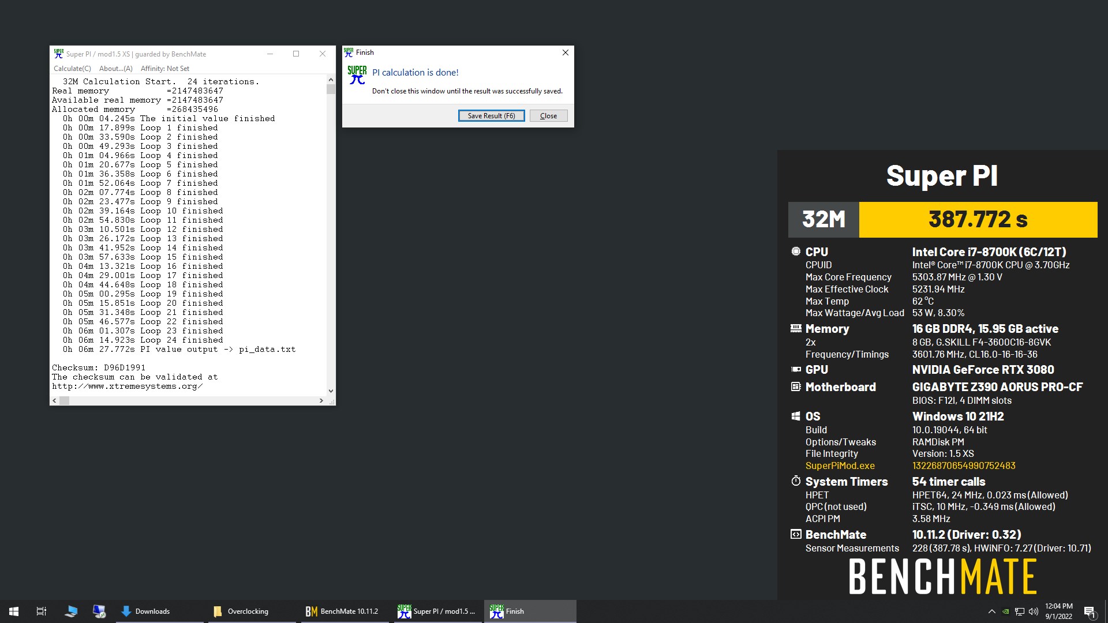Viewport: 1108px width, 623px height.
Task: Click Intel Core i7-8700K (6C/12T) text
Action: (x=989, y=252)
